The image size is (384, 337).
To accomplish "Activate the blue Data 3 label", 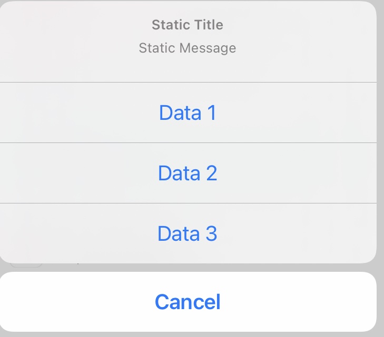I will pos(188,233).
